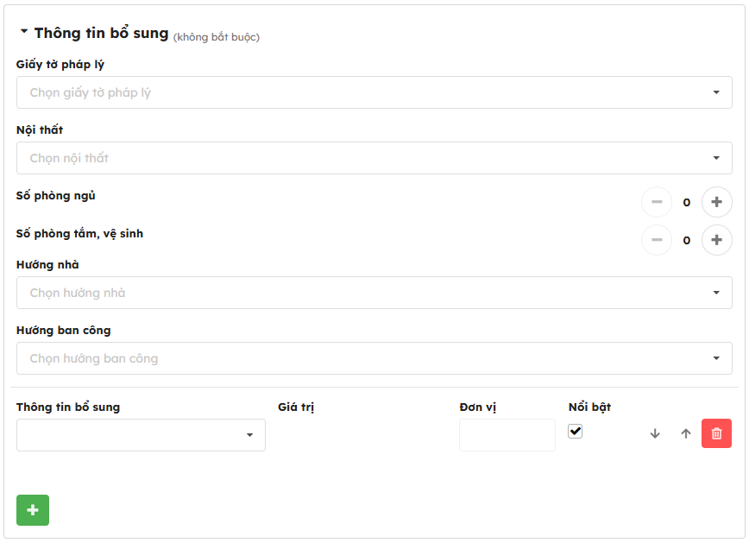Screen dimensions: 749x543
Task: Click the Giấy tờ pháp lý dropdown arrow
Action: pos(716,92)
